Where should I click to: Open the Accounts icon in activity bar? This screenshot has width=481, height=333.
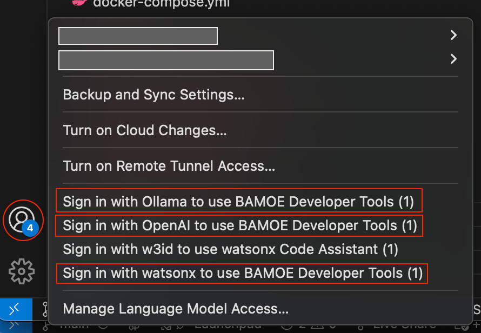tap(22, 219)
